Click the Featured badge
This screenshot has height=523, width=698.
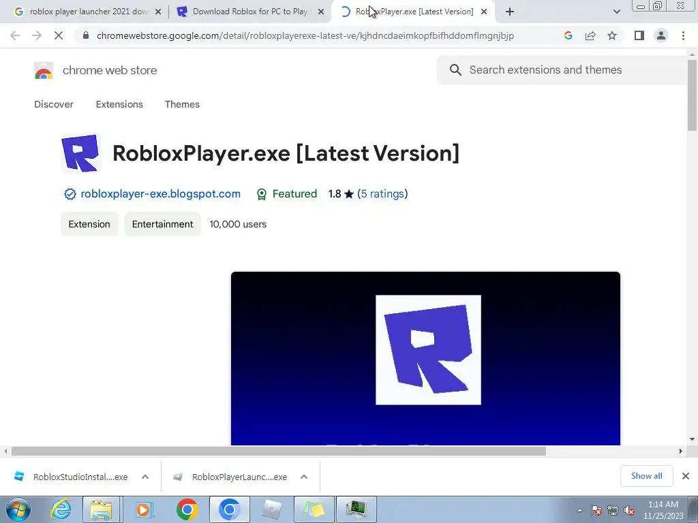(287, 194)
